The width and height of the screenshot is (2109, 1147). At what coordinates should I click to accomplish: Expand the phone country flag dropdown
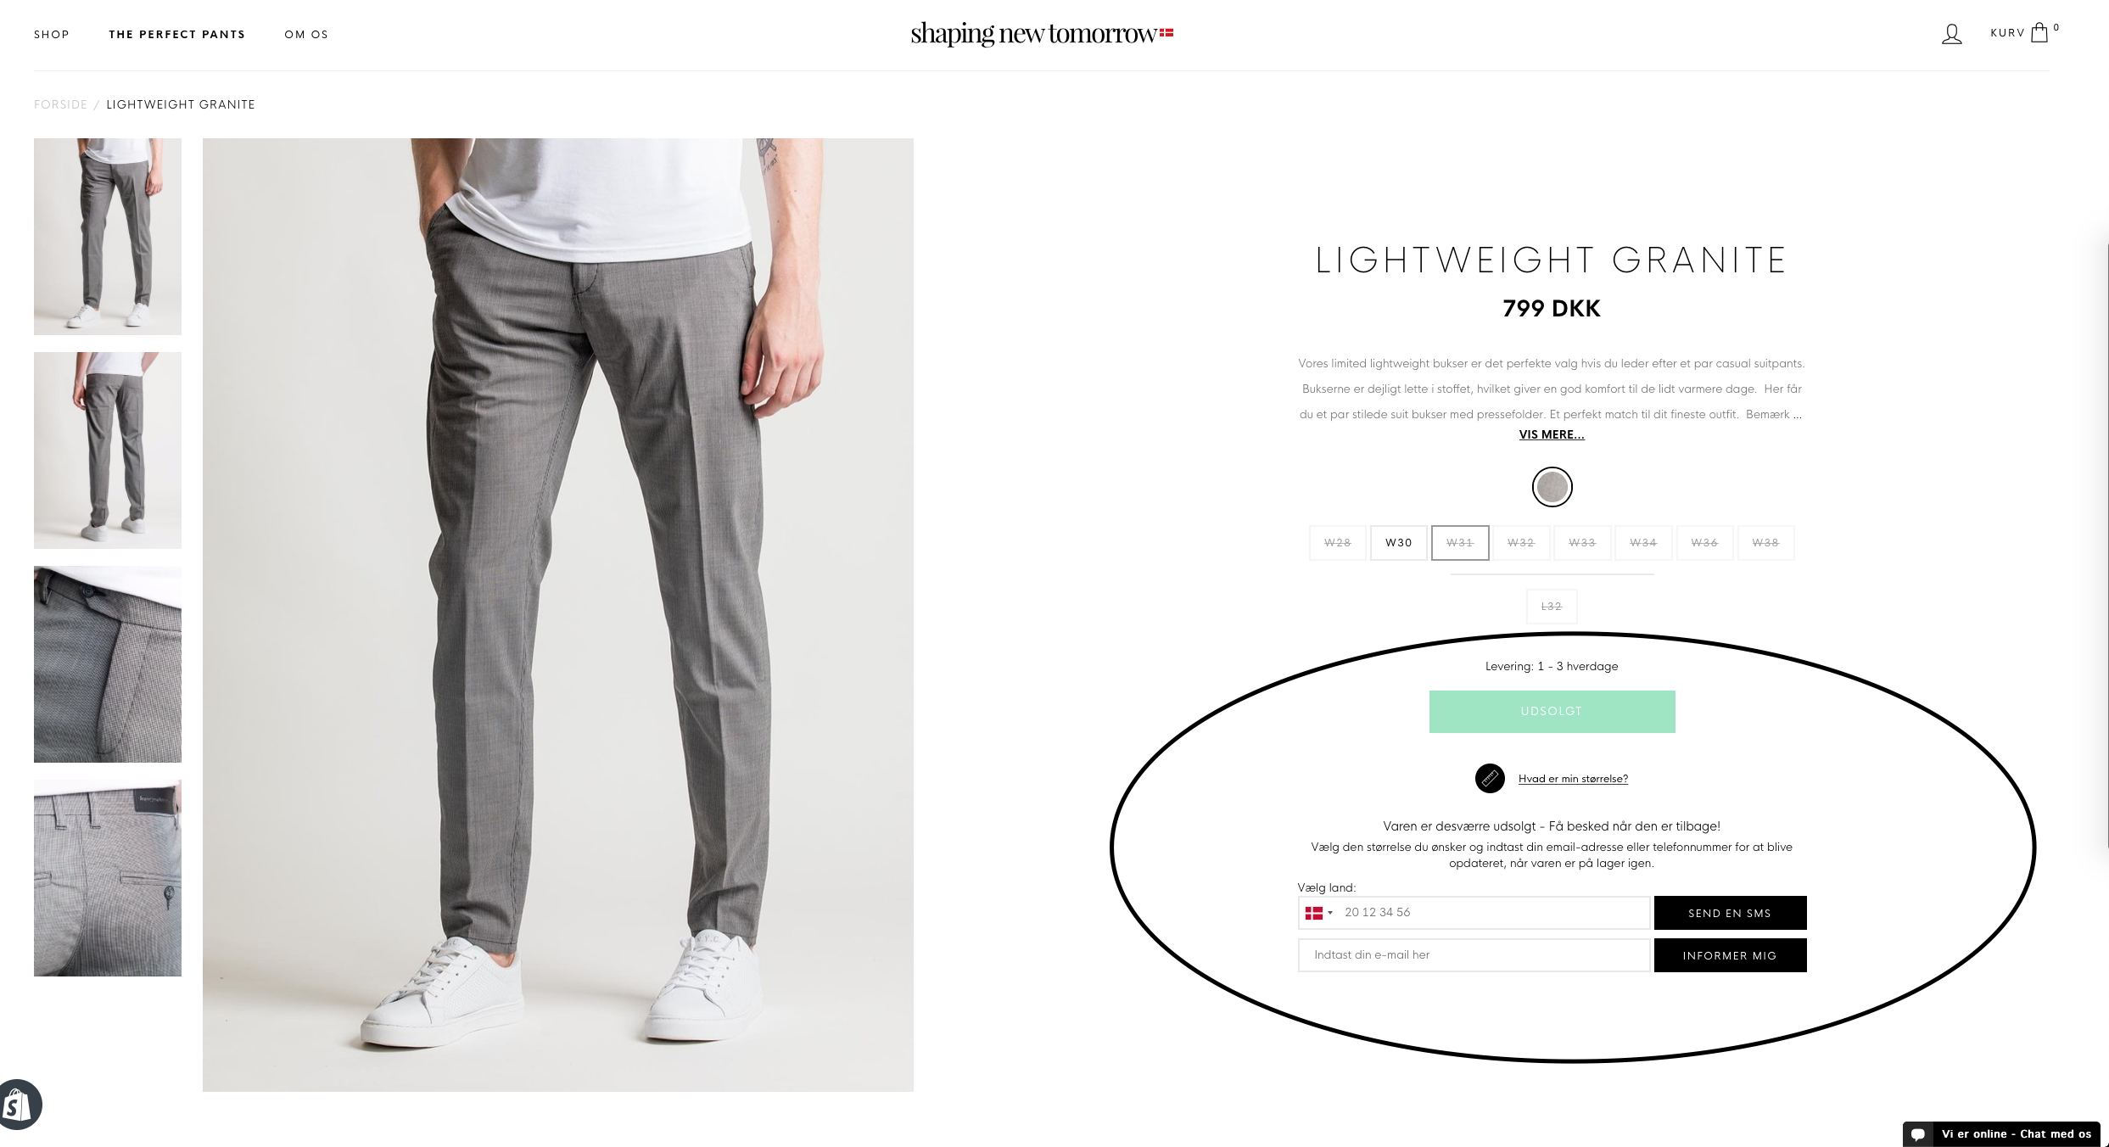[x=1318, y=913]
